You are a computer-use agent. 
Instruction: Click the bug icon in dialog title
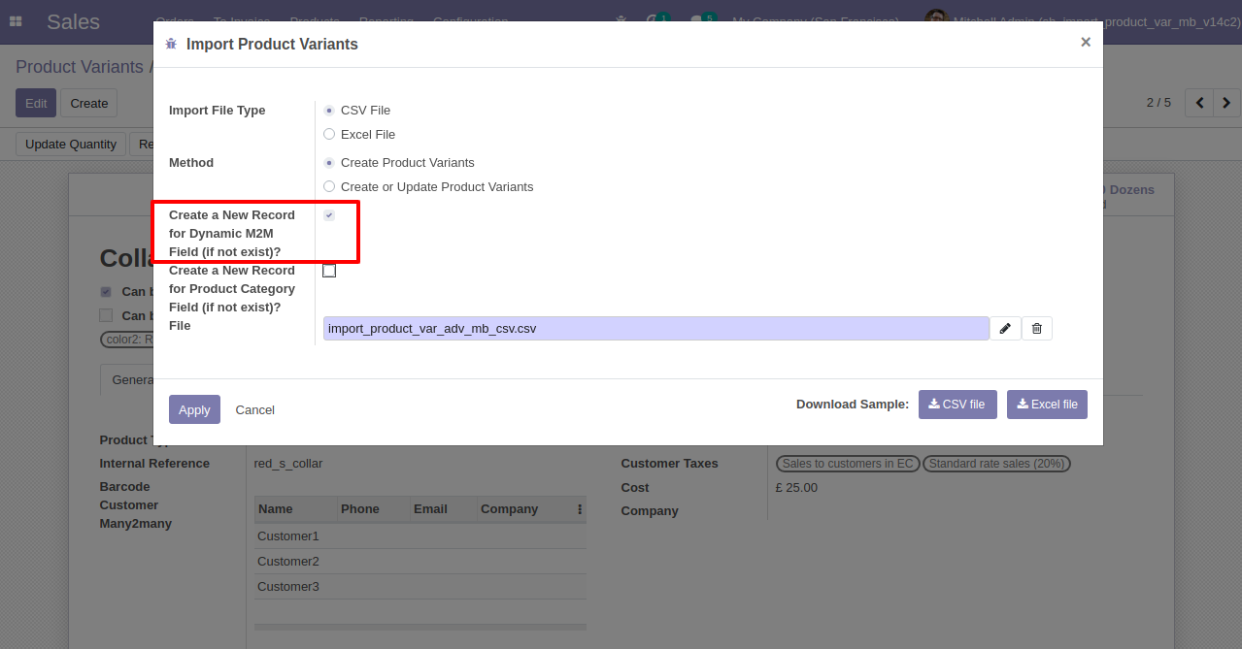click(x=172, y=44)
